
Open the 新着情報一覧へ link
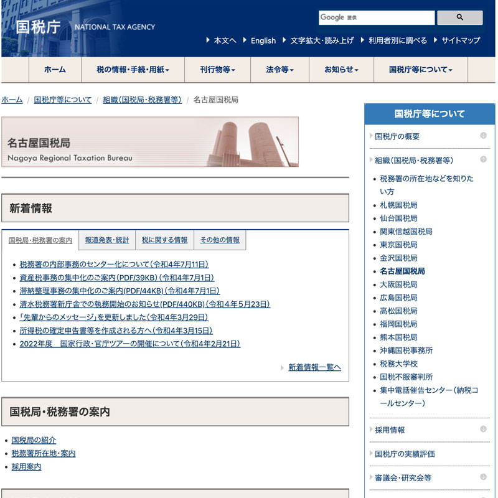(x=314, y=367)
